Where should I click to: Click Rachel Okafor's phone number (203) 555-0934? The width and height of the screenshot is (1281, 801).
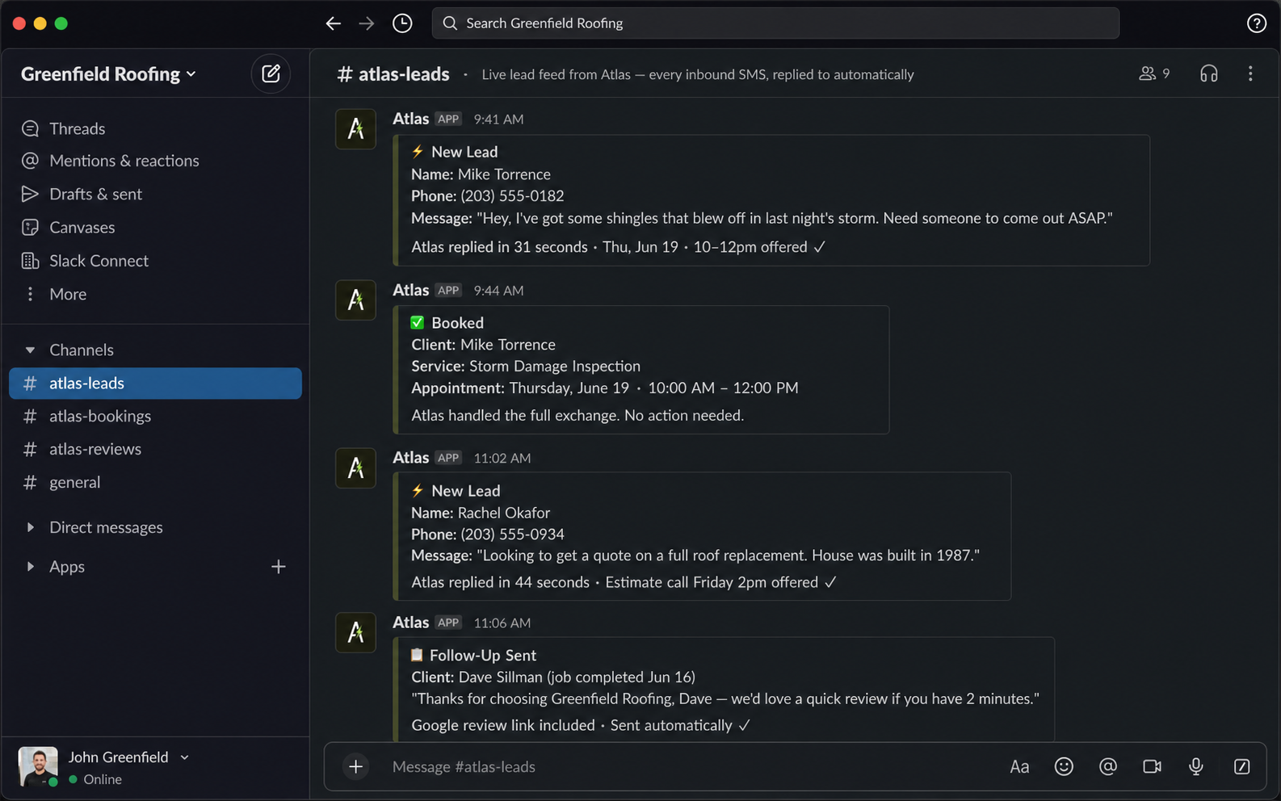[x=512, y=535]
